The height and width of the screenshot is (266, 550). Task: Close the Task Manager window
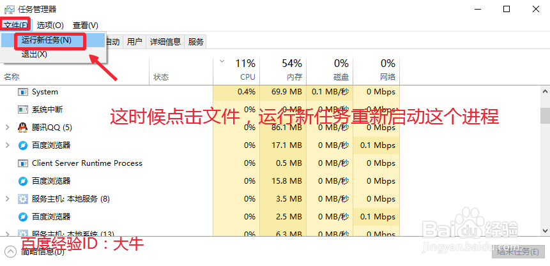(x=535, y=10)
